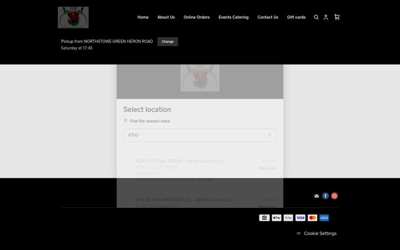The height and width of the screenshot is (250, 400).
Task: Open the Events Catering page
Action: (233, 17)
